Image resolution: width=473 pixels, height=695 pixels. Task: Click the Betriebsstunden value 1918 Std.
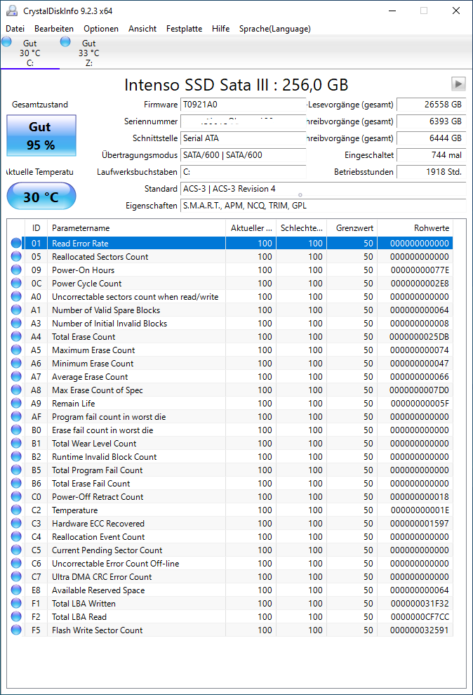click(x=432, y=172)
